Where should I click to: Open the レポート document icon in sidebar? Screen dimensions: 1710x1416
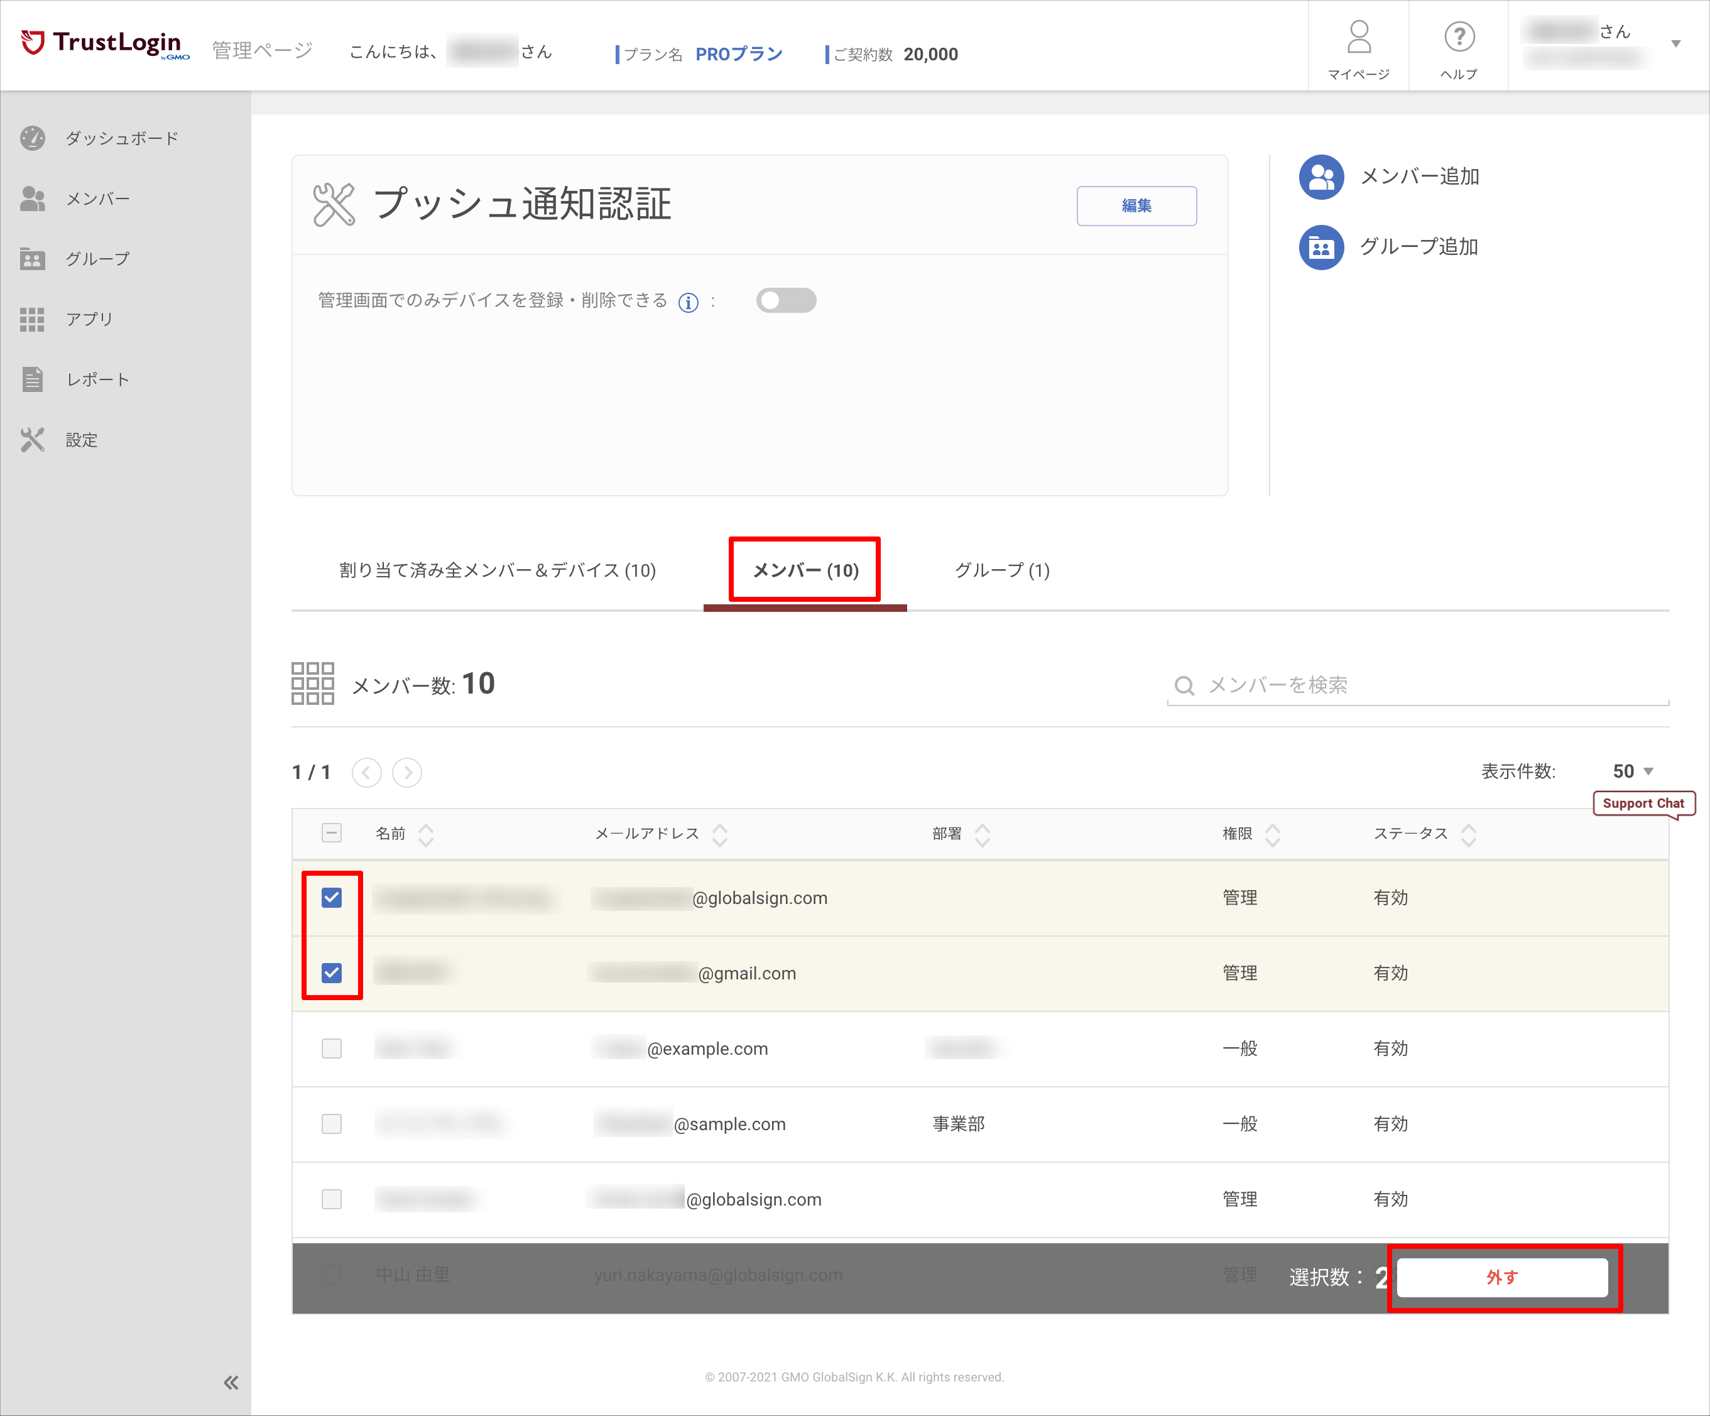click(33, 379)
